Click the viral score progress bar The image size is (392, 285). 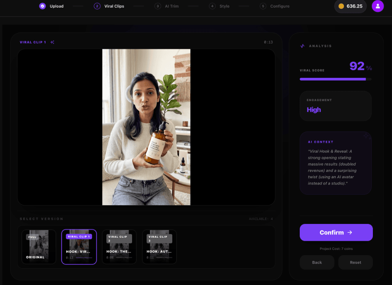coord(335,79)
